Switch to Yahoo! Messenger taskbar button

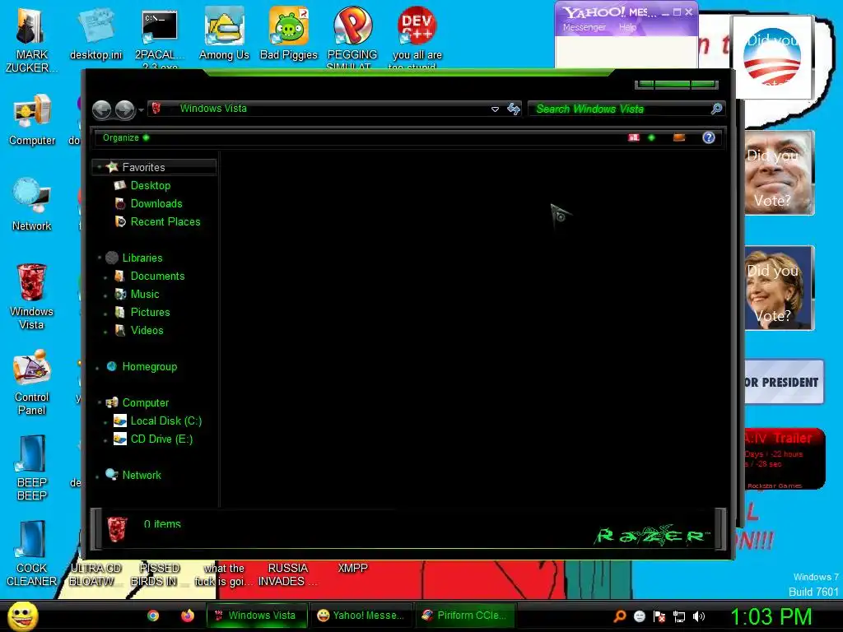[361, 616]
